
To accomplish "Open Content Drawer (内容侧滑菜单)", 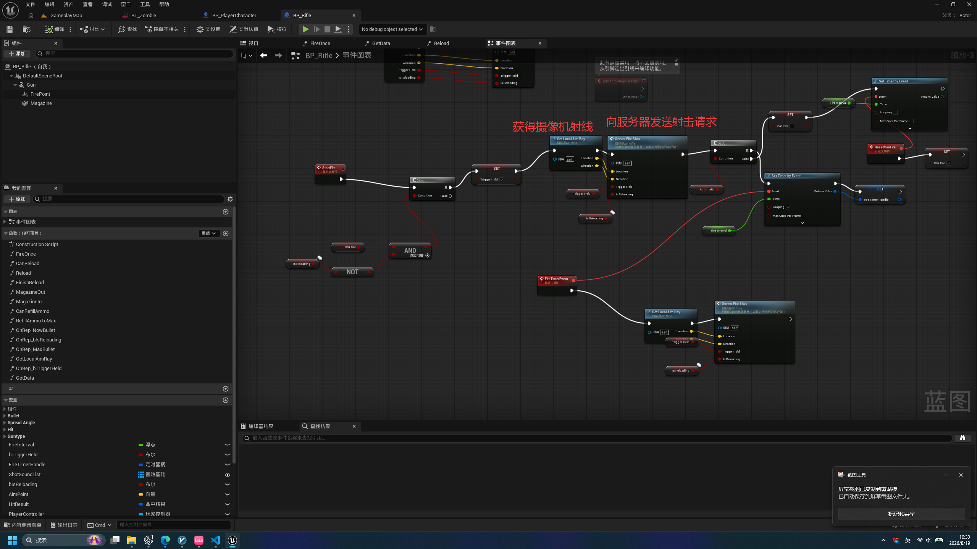I will tap(23, 525).
